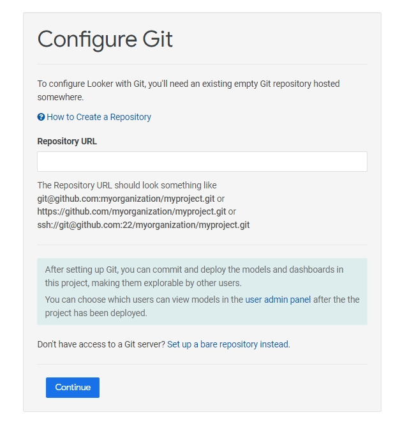Viewport: 400px width, 433px height.
Task: Click the question mark help icon
Action: click(x=41, y=117)
